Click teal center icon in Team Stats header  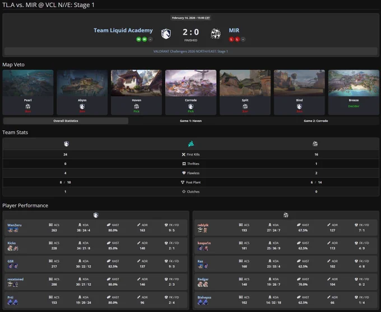pyautogui.click(x=191, y=144)
